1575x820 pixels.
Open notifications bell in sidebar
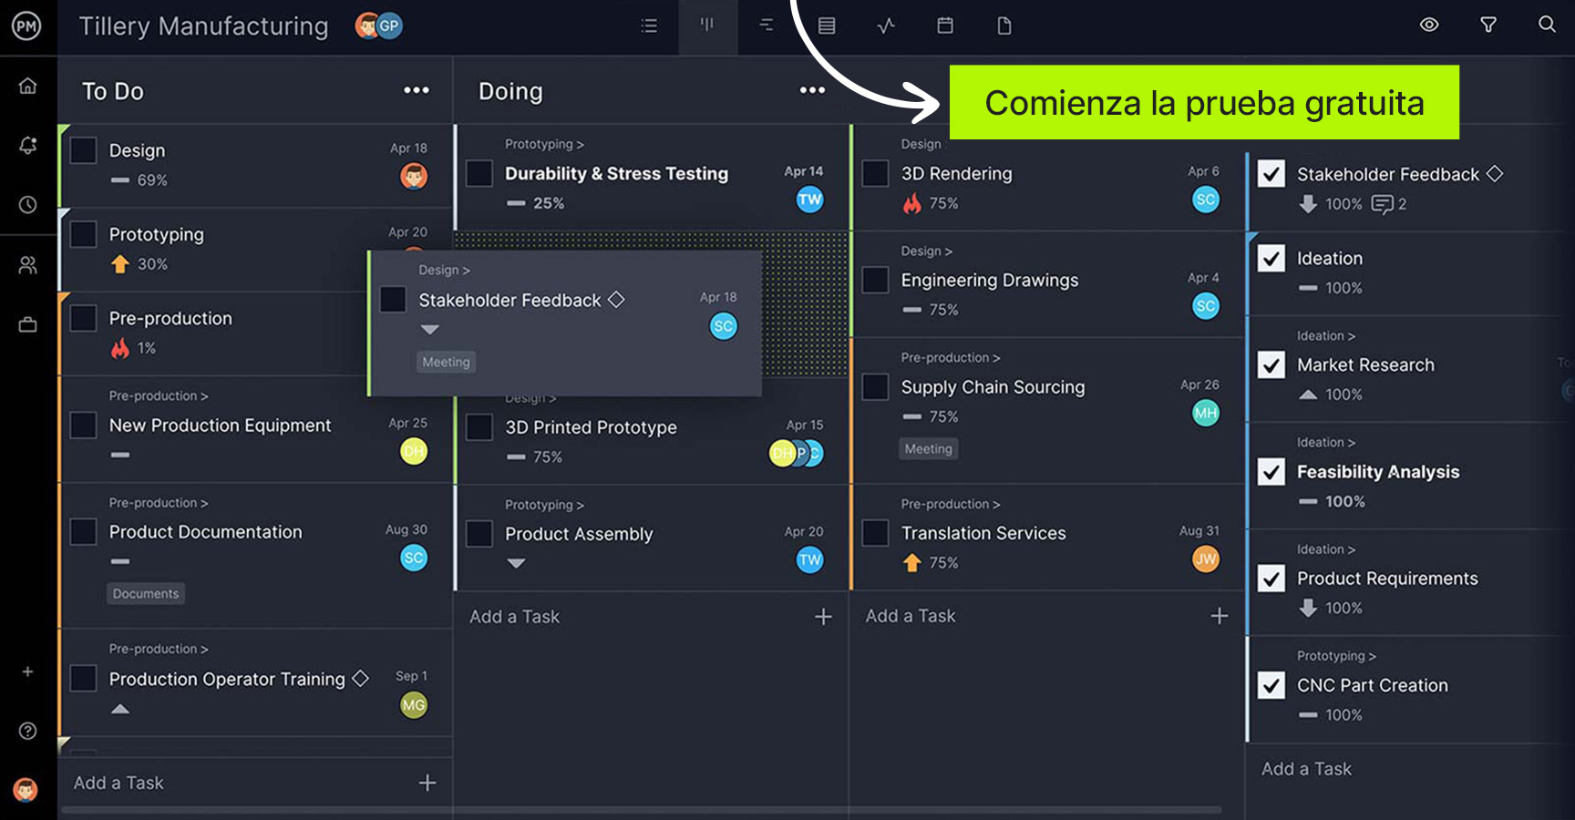(28, 145)
